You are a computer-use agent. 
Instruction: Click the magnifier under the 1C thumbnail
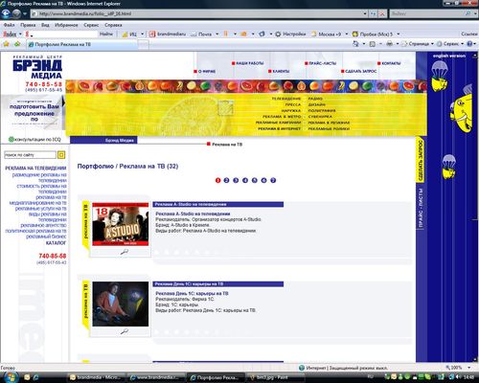(x=124, y=331)
